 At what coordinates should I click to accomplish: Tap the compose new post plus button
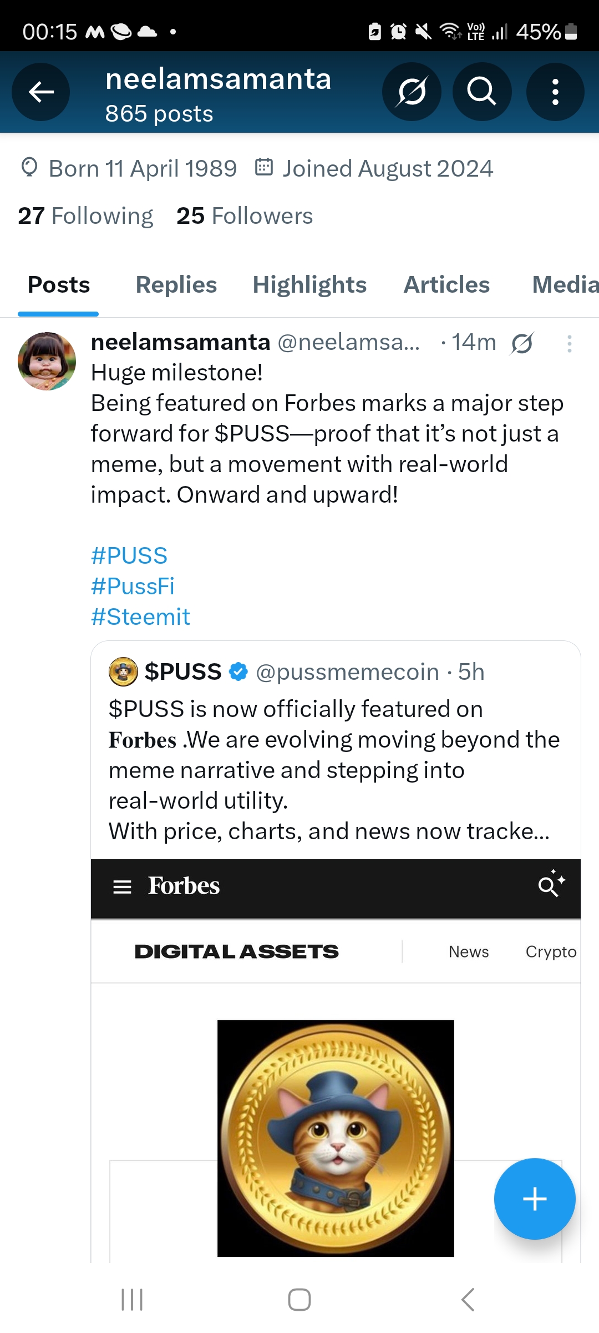click(x=534, y=1199)
